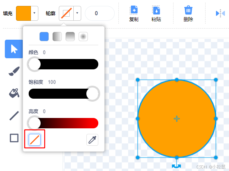Click the top-left selection handle

pos(137,80)
